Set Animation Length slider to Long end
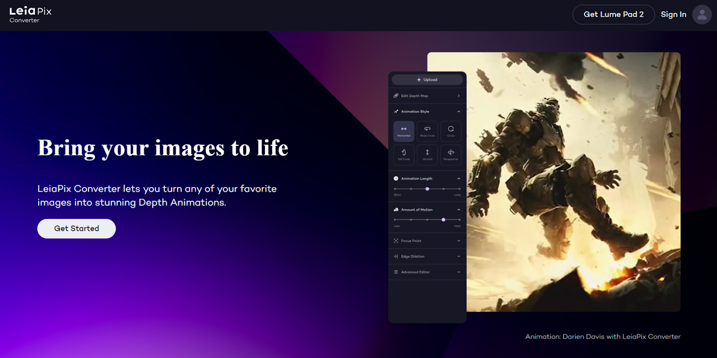This screenshot has width=717, height=358. [x=460, y=189]
